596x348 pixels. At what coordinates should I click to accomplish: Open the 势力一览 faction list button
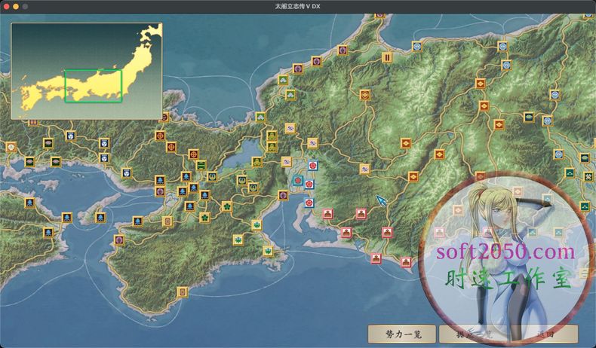point(398,334)
